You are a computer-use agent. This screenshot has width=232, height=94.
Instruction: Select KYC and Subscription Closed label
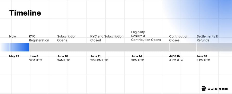coord(107,38)
